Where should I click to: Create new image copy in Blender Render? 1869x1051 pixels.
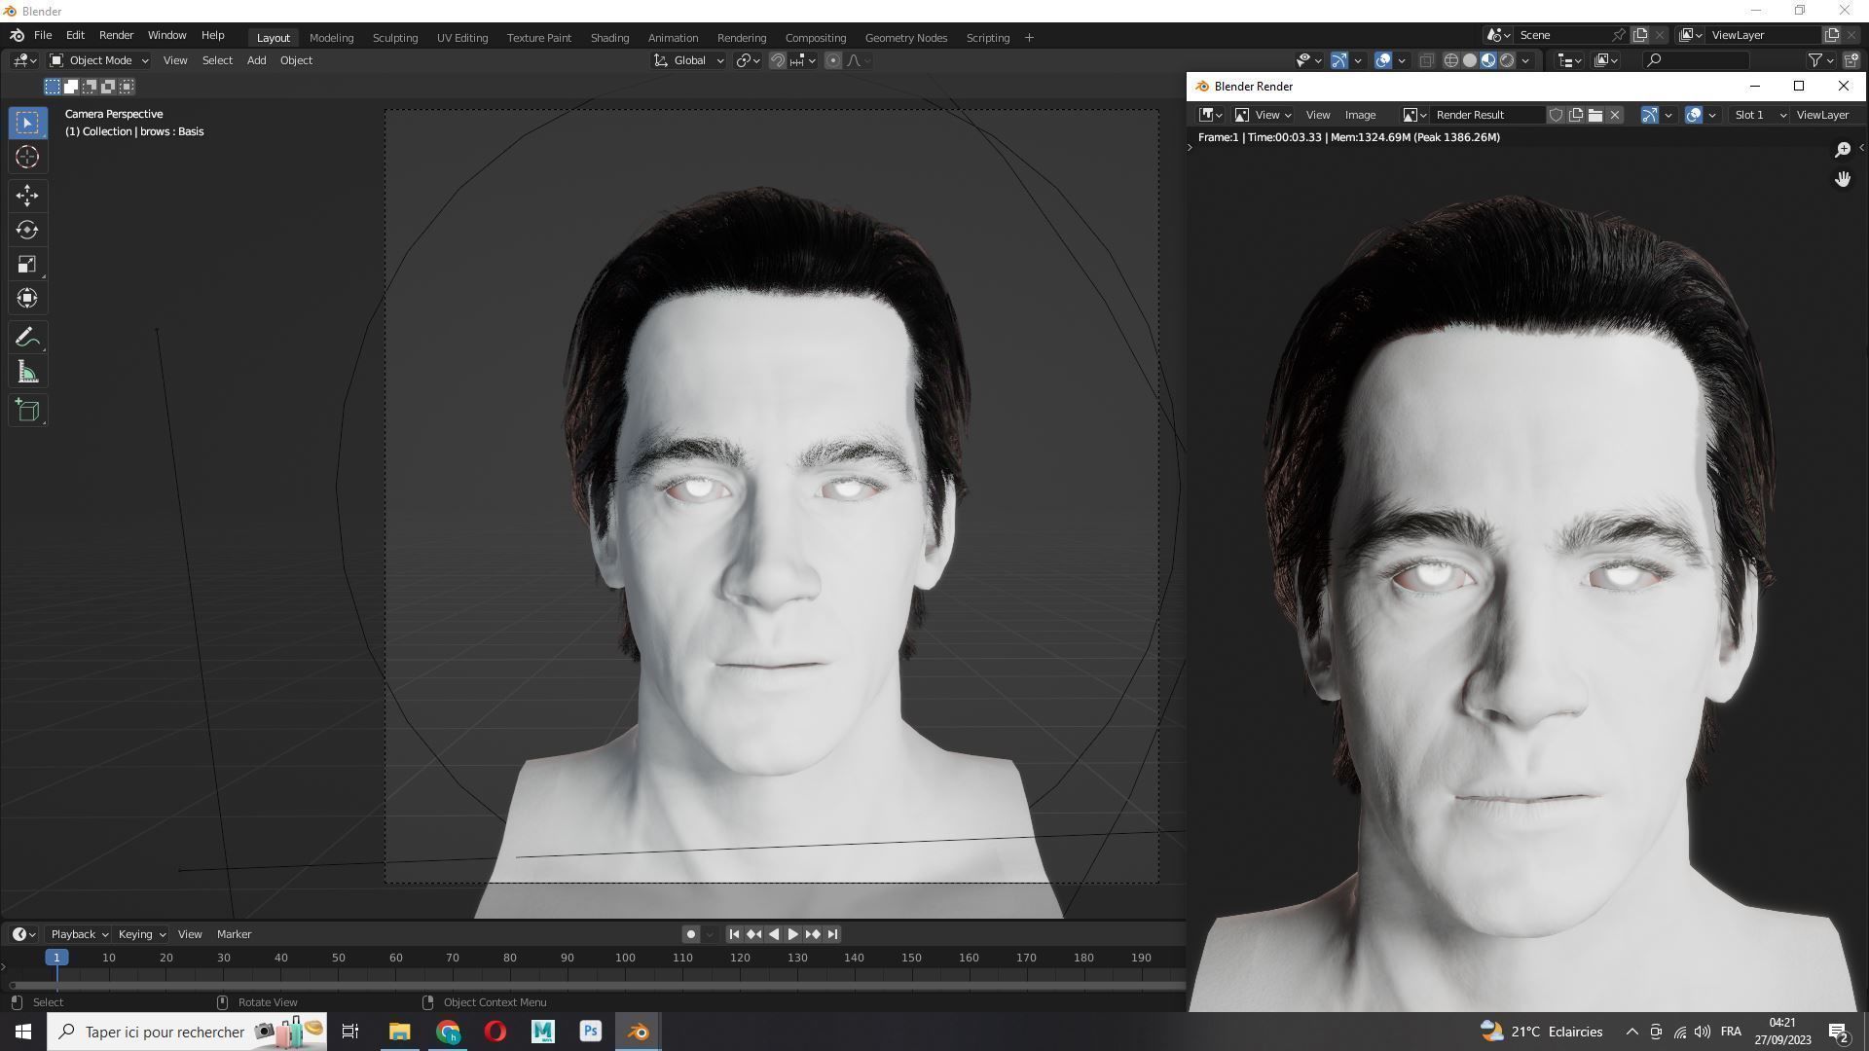tap(1575, 115)
